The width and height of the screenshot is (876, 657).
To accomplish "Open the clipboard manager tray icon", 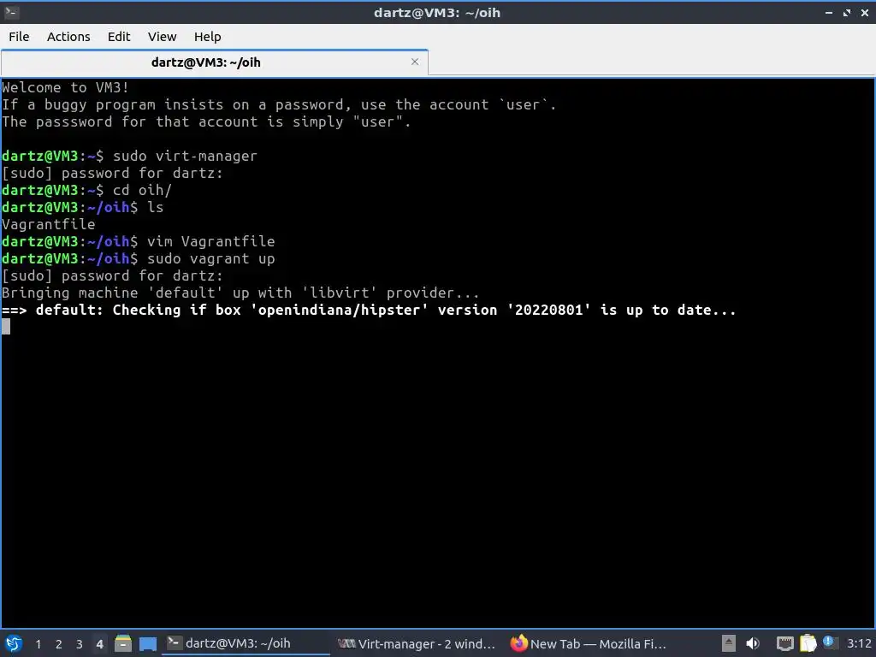I will 808,643.
